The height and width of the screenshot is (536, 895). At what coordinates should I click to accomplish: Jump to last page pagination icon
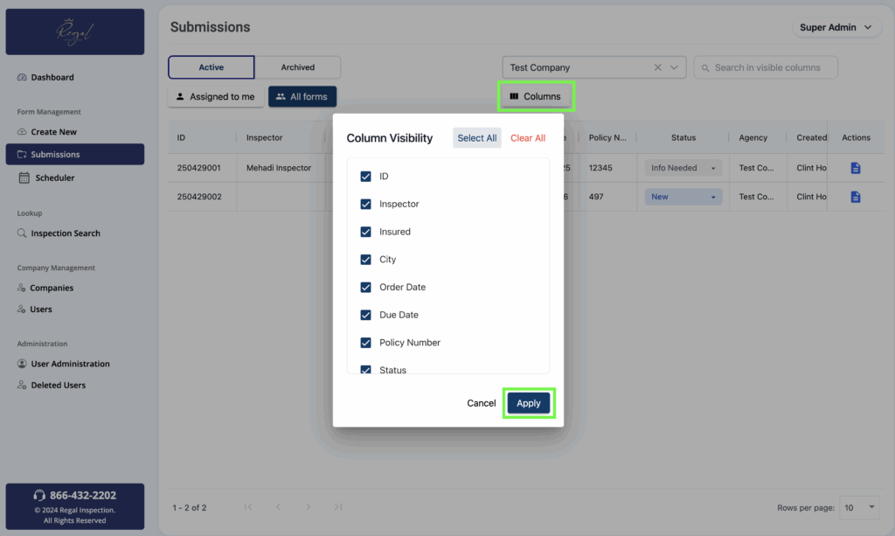(x=338, y=507)
